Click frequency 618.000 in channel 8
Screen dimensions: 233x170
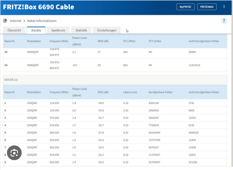[x=54, y=155]
